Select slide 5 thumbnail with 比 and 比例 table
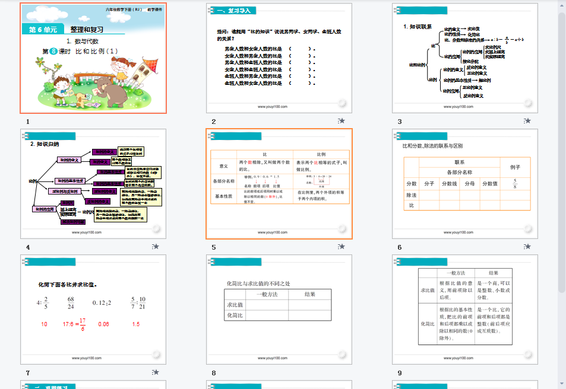Screen dimensions: 566x389 [279, 184]
